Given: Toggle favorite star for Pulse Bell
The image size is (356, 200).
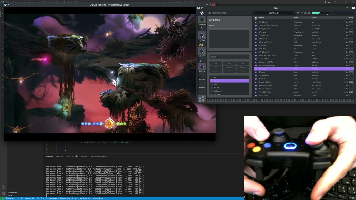Looking at the screenshot, I should (256, 39).
